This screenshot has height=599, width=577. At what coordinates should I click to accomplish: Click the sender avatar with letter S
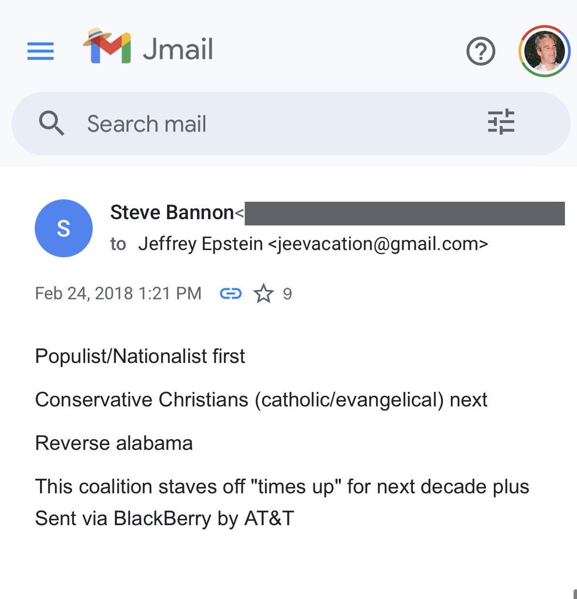pos(63,228)
